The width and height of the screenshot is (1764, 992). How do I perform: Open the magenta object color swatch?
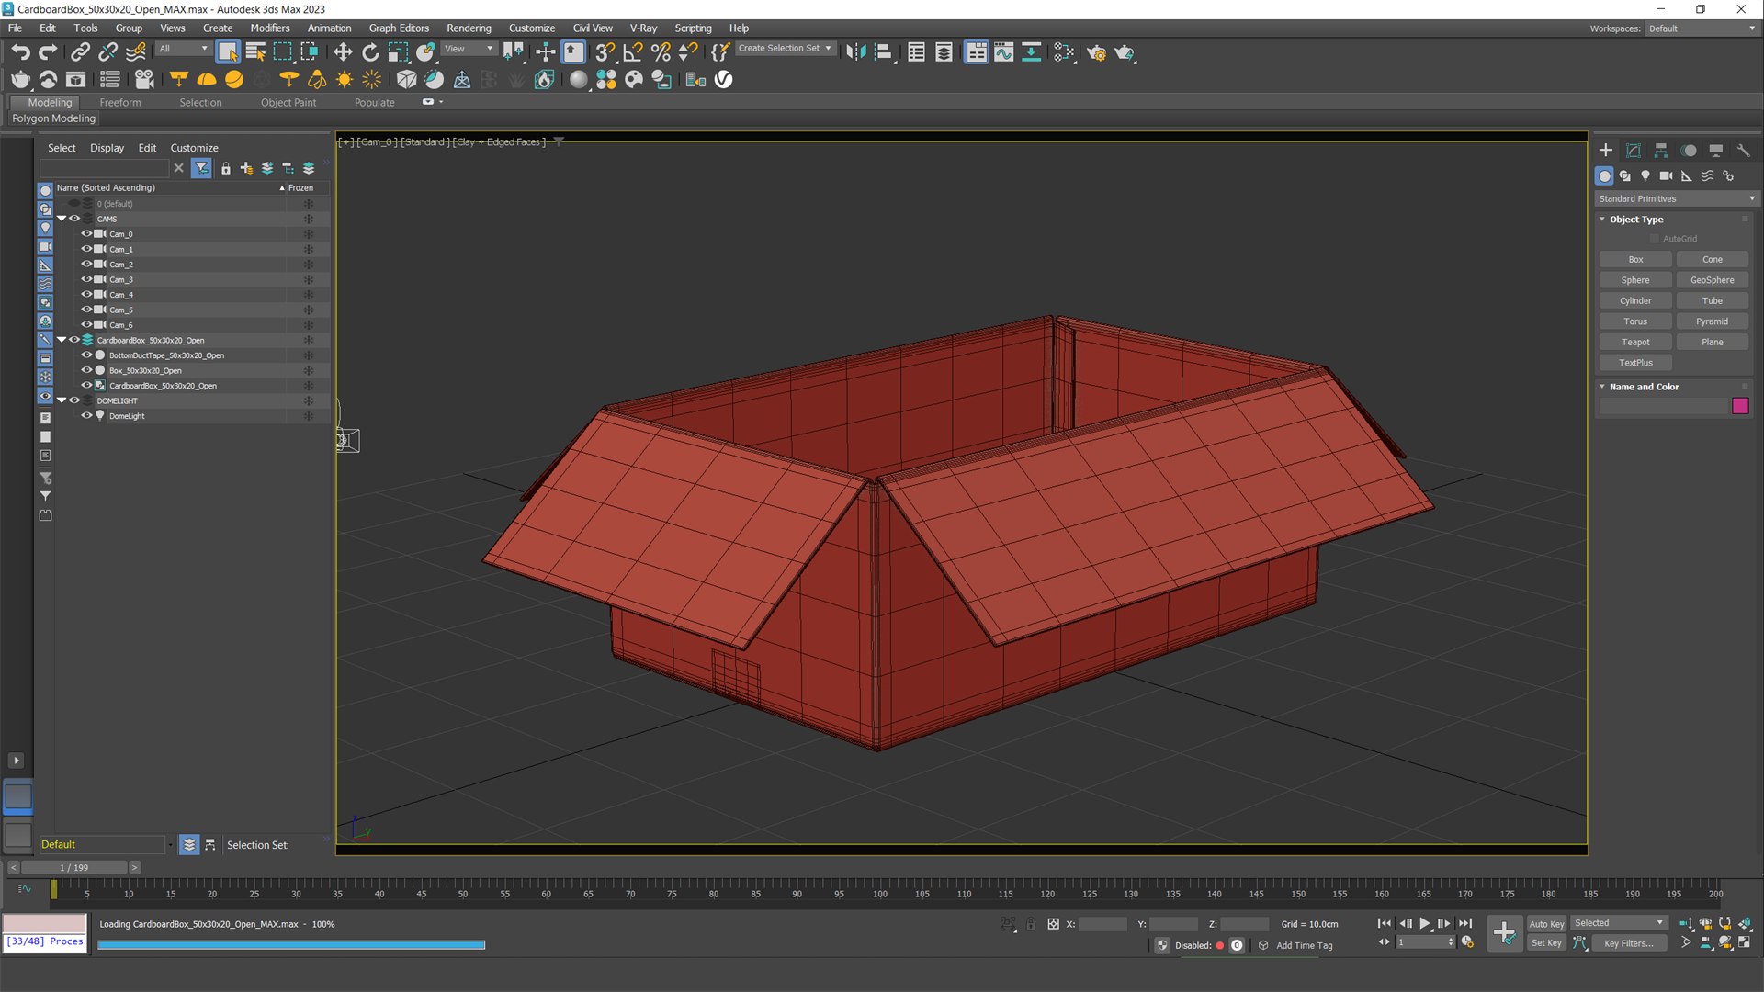click(1740, 406)
